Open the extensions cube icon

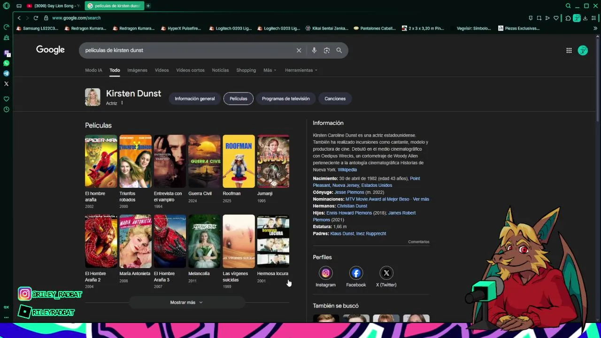pyautogui.click(x=568, y=18)
